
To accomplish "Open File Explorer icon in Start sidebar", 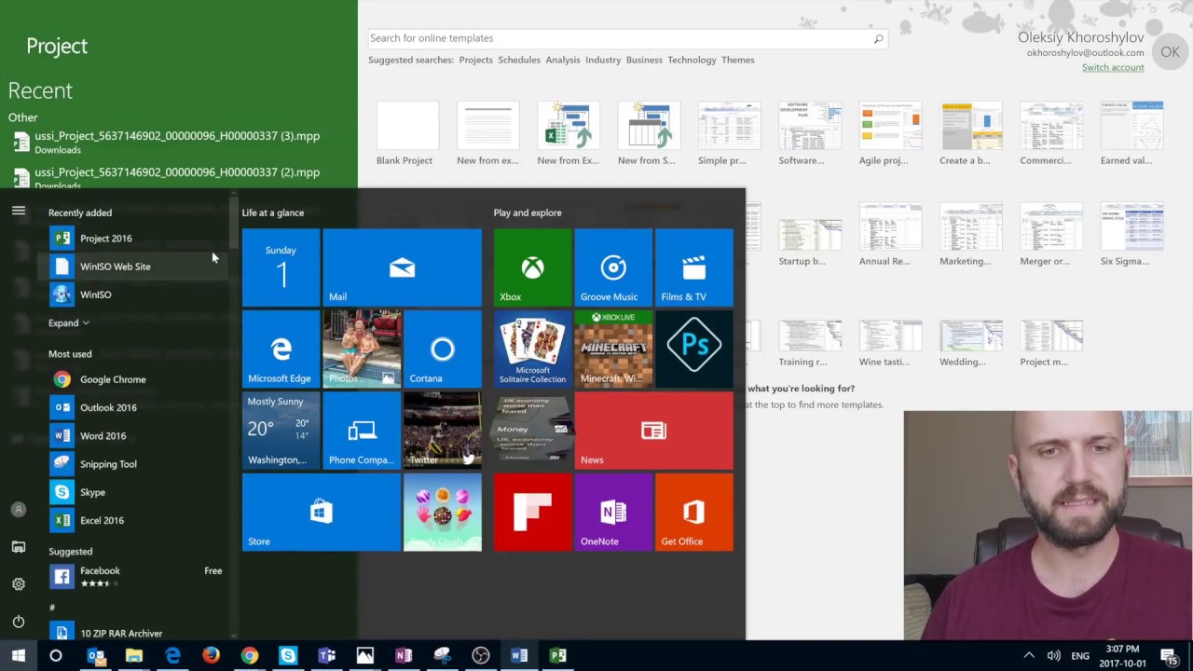I will click(18, 547).
